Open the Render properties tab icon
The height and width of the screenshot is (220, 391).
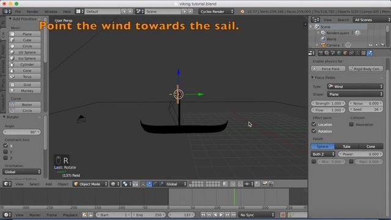(x=320, y=53)
